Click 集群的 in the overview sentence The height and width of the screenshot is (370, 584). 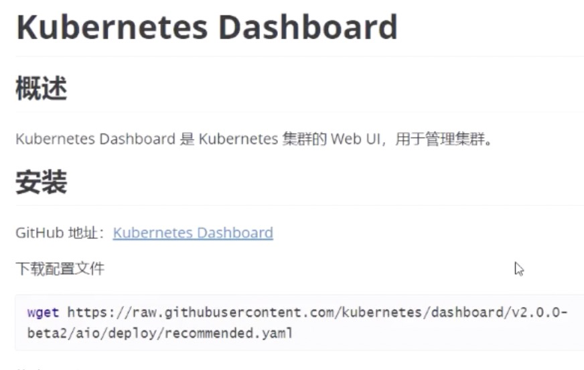pos(304,139)
